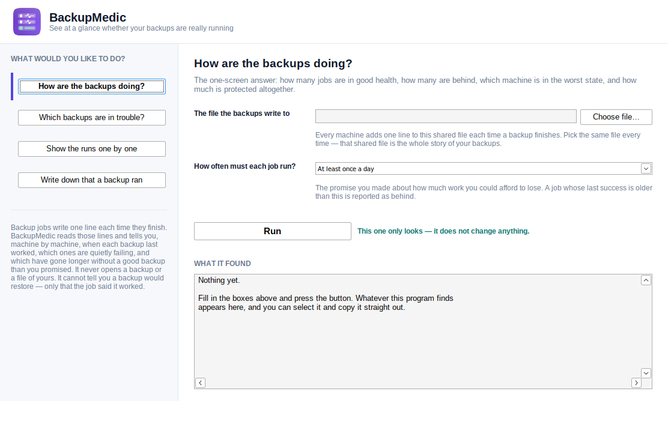Click 'The file the backups write to' label
The image size is (668, 436).
pos(241,114)
